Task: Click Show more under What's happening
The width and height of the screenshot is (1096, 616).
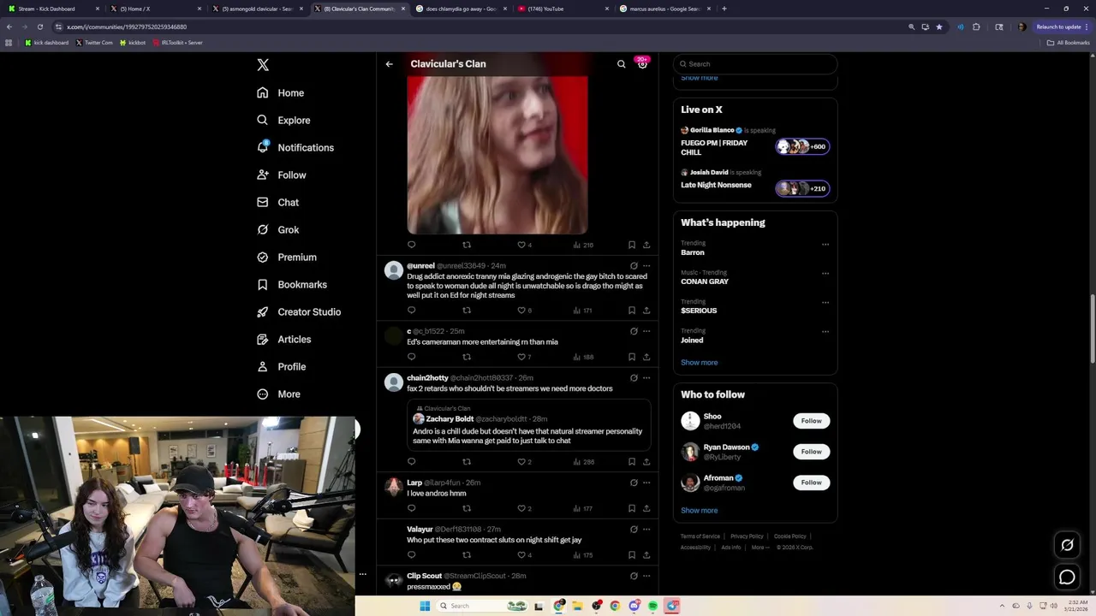Action: coord(700,363)
